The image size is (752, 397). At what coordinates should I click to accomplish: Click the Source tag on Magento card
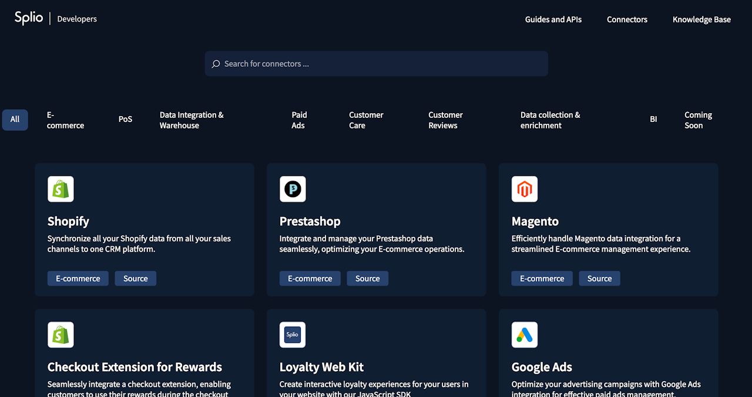(599, 279)
